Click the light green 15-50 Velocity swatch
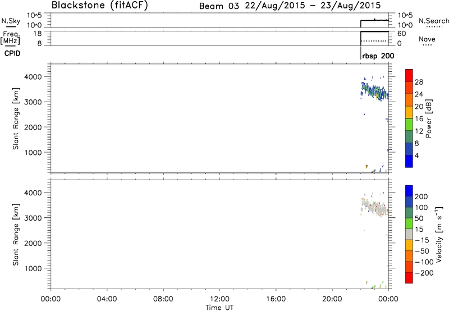 tap(409, 223)
